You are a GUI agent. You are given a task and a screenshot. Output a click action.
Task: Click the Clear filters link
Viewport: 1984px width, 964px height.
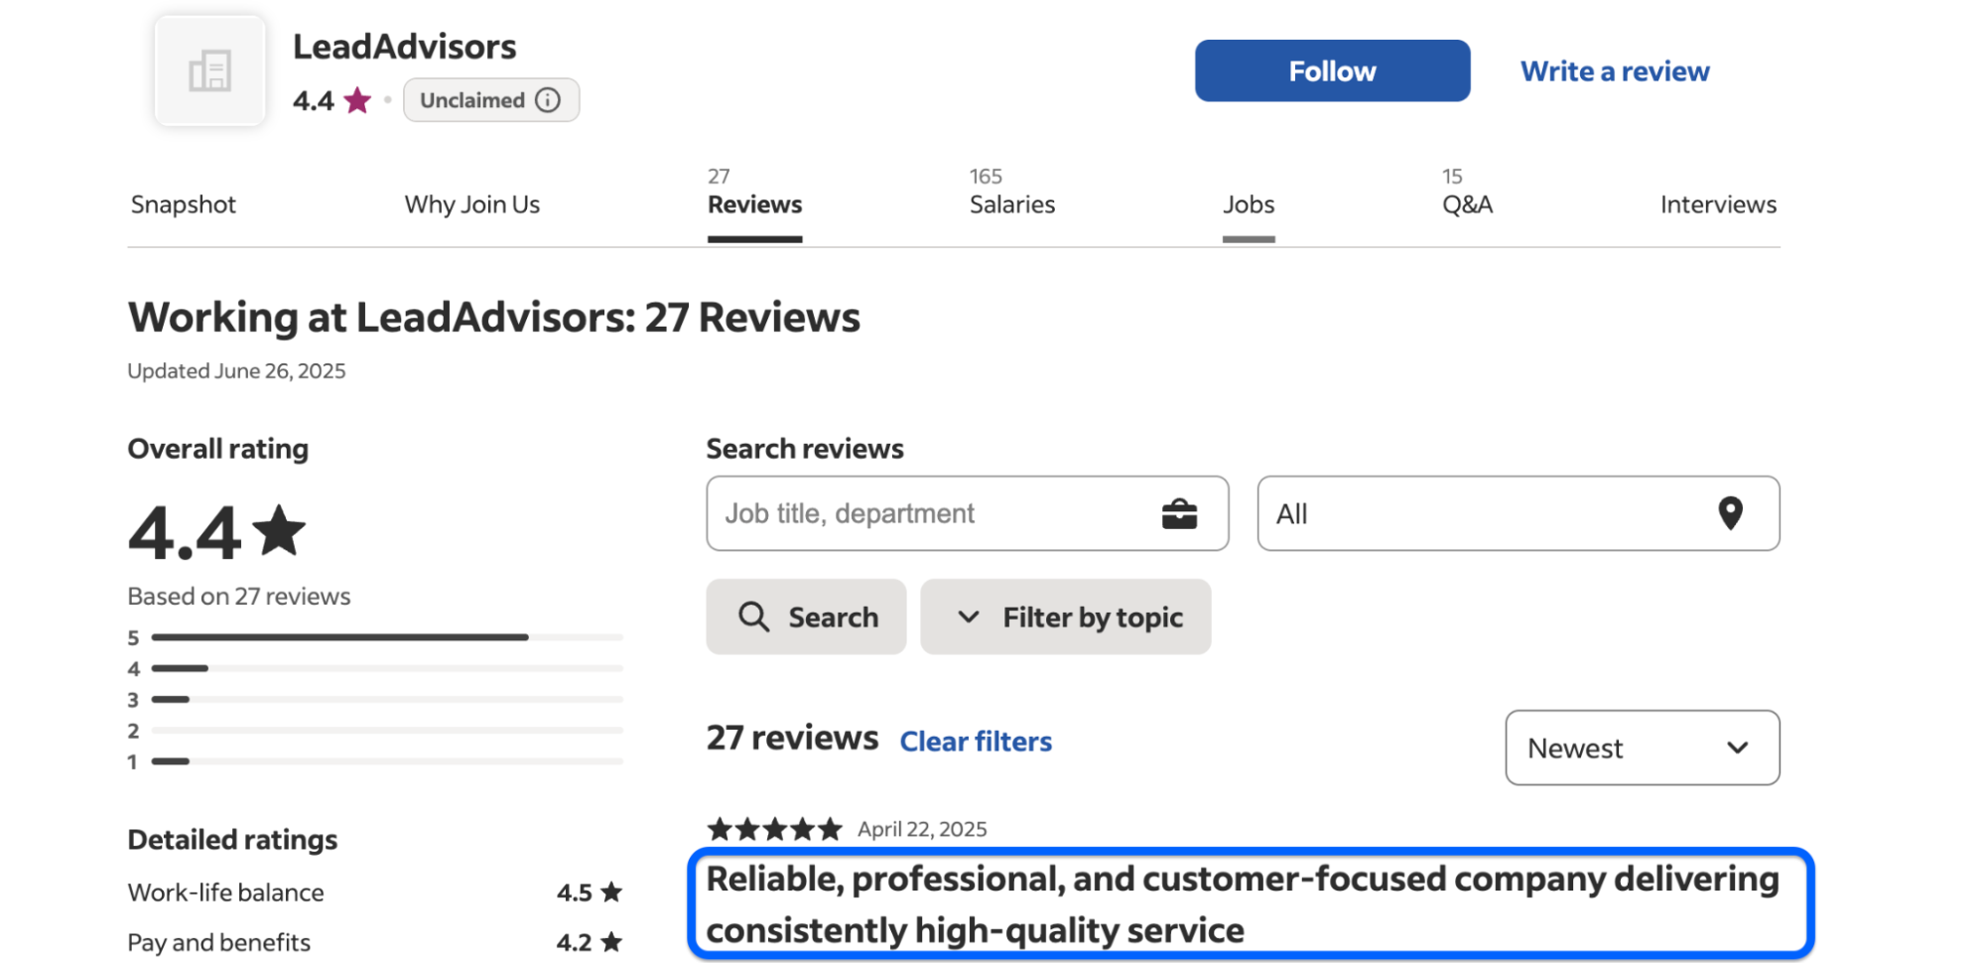pos(976,742)
